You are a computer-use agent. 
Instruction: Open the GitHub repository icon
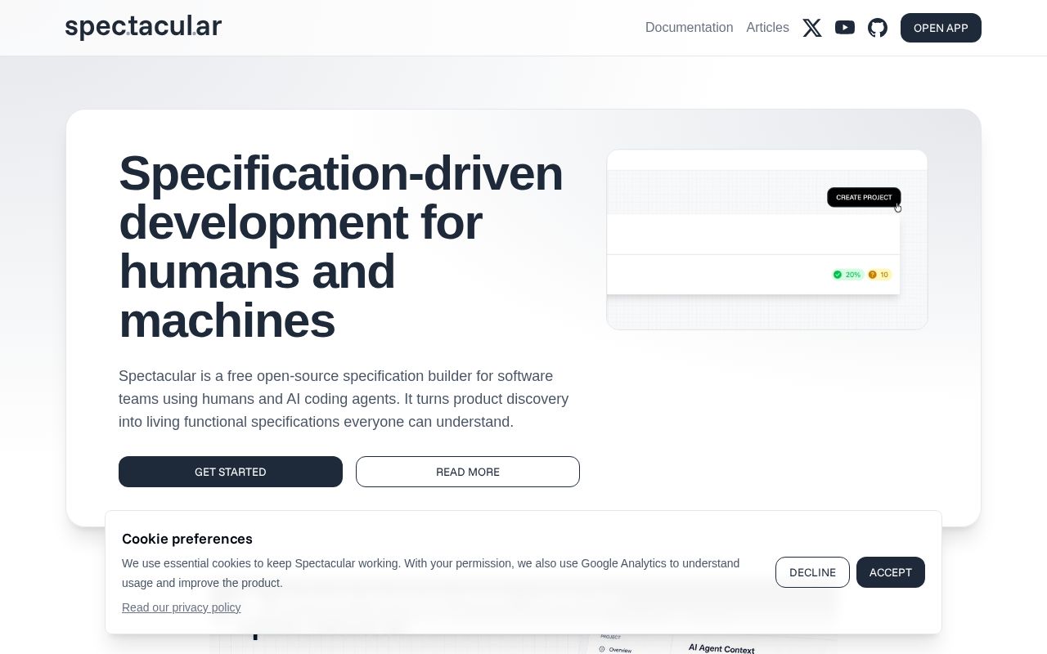click(x=878, y=28)
